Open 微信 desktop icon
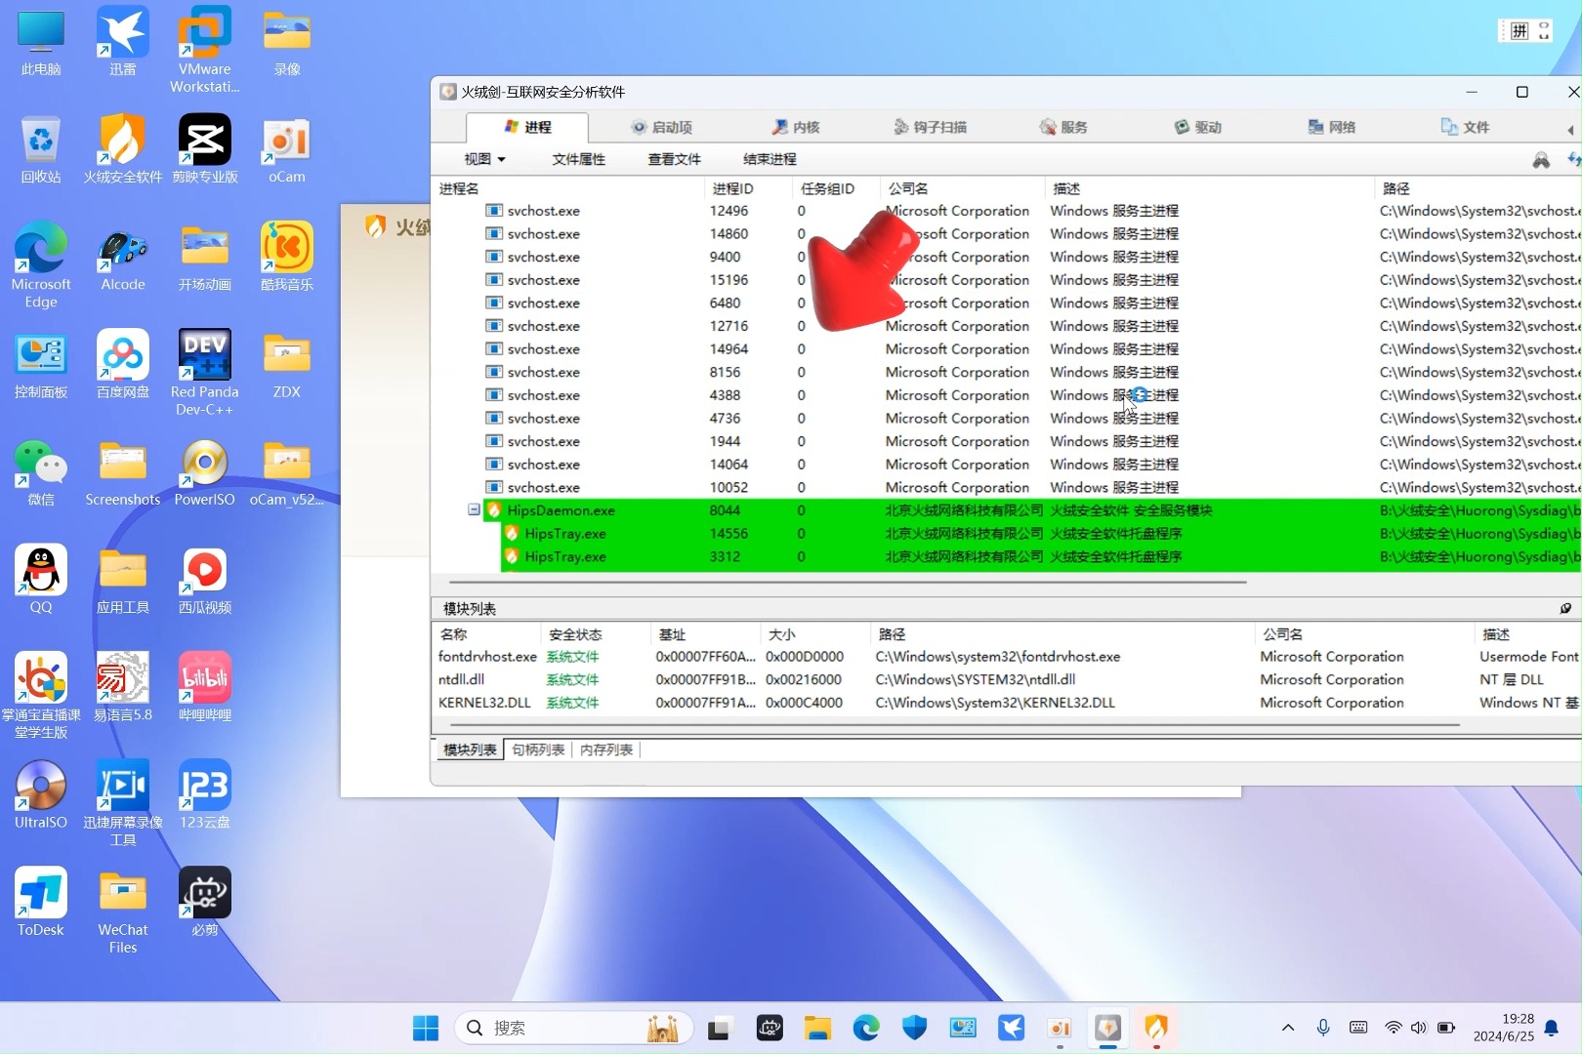This screenshot has width=1582, height=1054. pos(41,471)
